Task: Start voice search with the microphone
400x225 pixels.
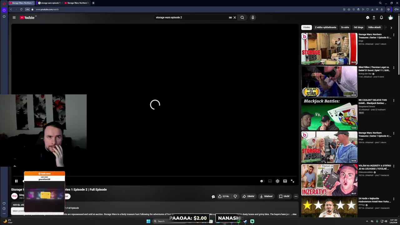Action: coord(253,17)
